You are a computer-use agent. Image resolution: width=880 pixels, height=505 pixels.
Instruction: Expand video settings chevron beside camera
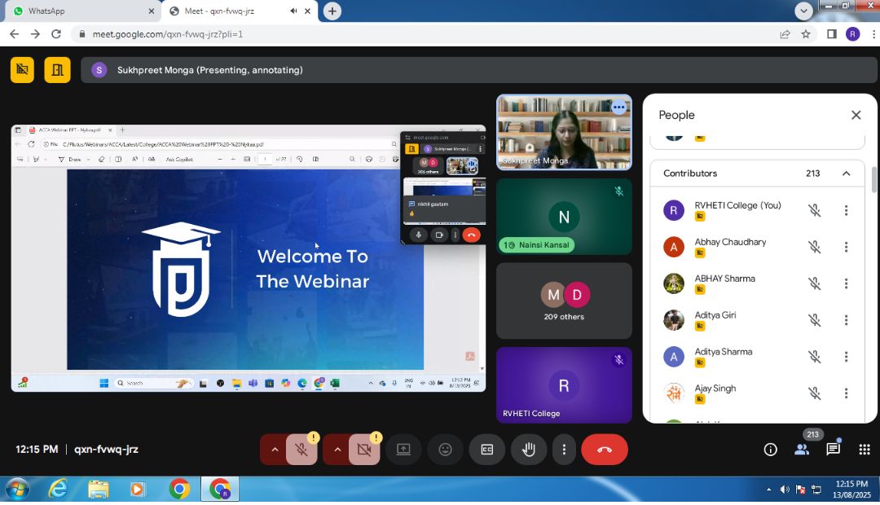tap(337, 450)
